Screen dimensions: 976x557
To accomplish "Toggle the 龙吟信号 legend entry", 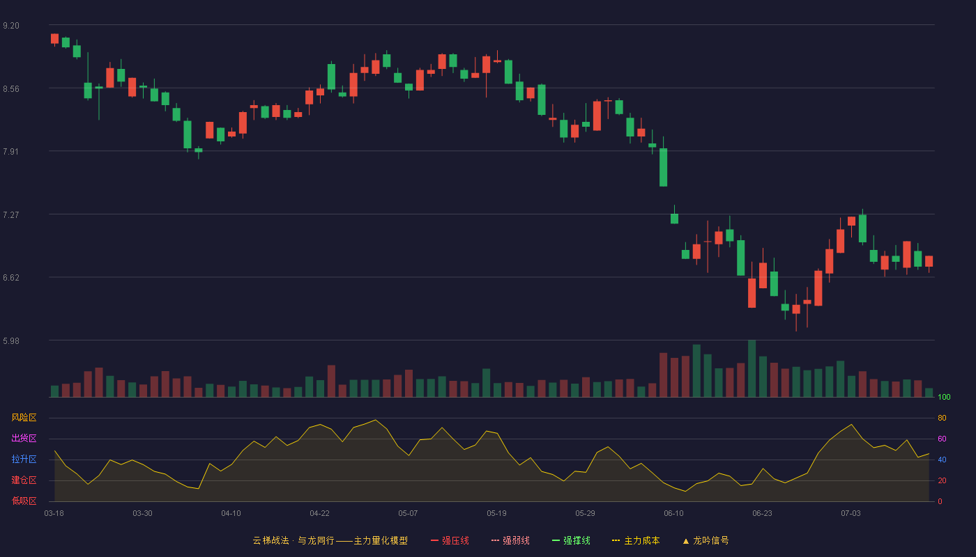I will [x=706, y=540].
